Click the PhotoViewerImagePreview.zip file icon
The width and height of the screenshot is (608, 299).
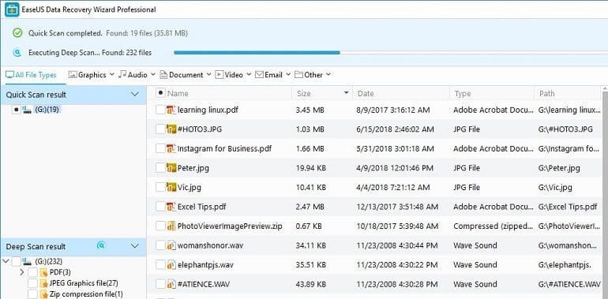tap(171, 226)
